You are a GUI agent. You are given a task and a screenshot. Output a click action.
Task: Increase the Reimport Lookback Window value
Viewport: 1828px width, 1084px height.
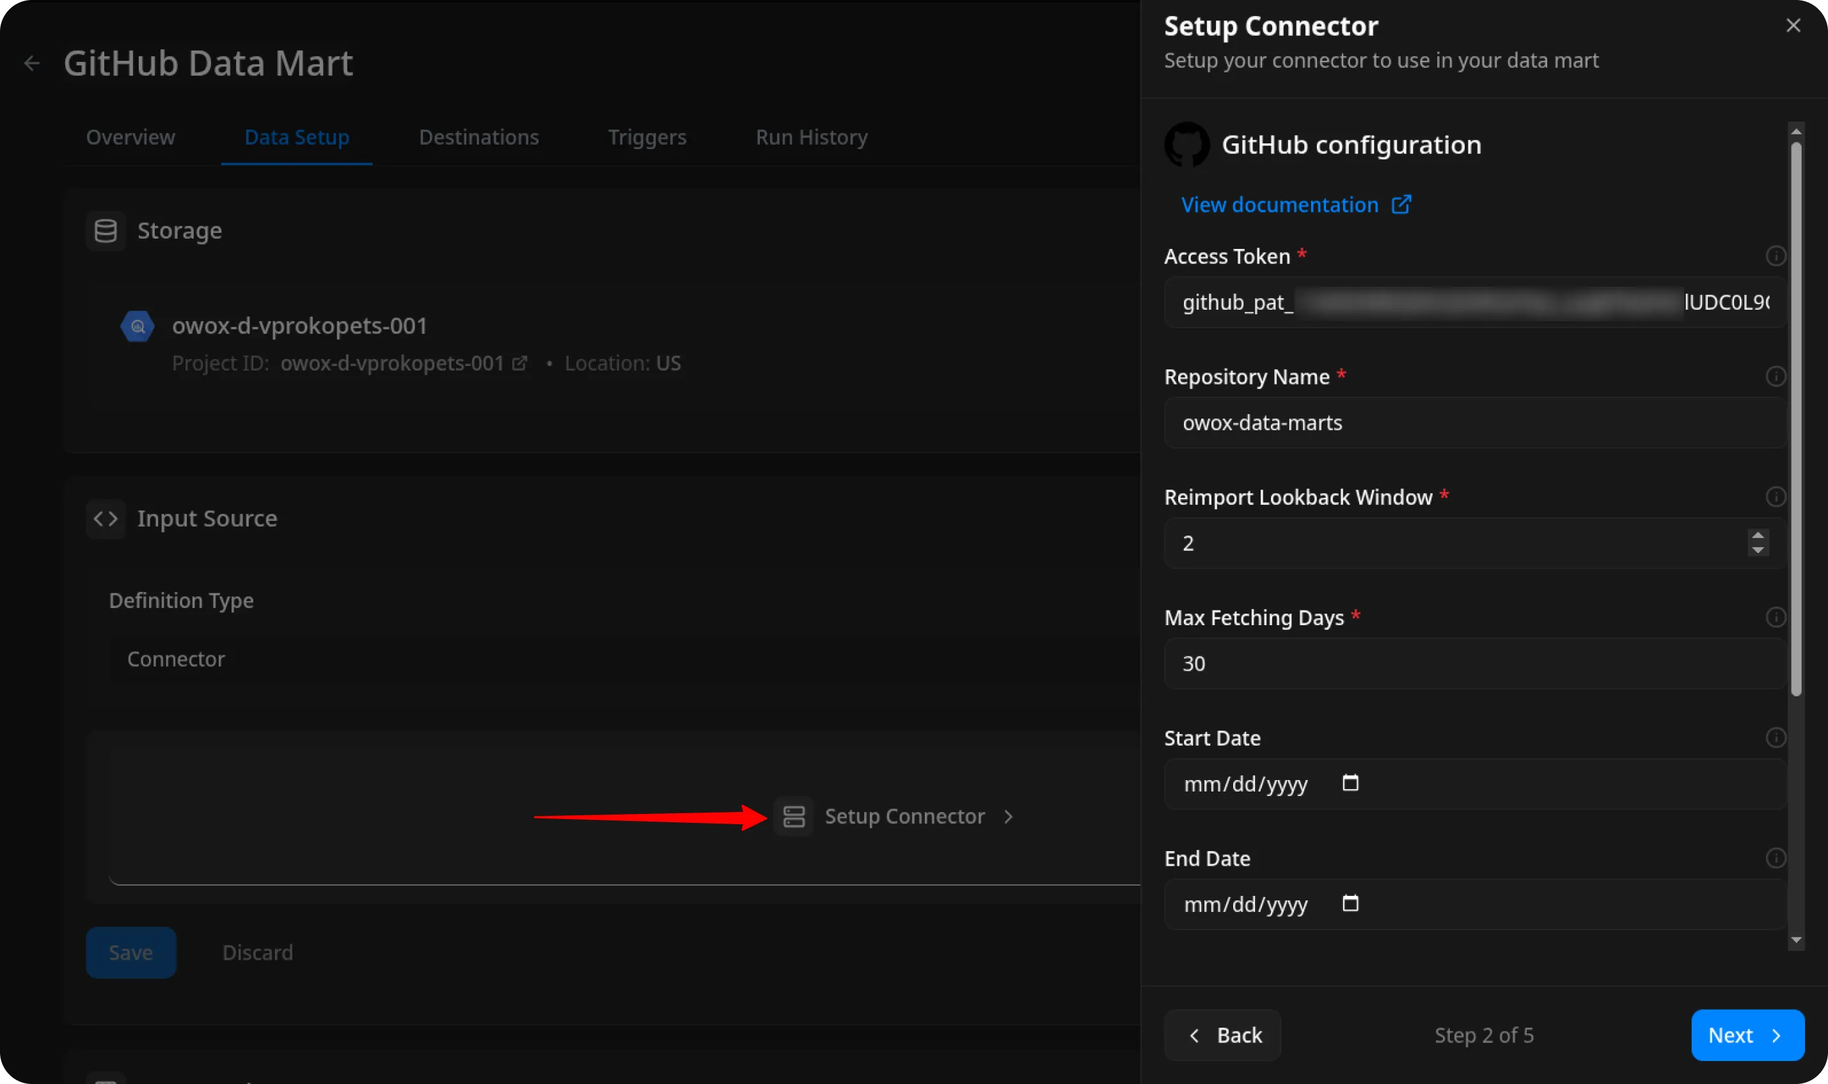click(1758, 536)
